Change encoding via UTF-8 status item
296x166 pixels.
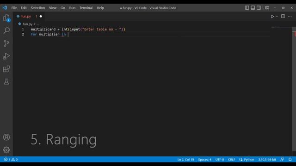(220, 160)
